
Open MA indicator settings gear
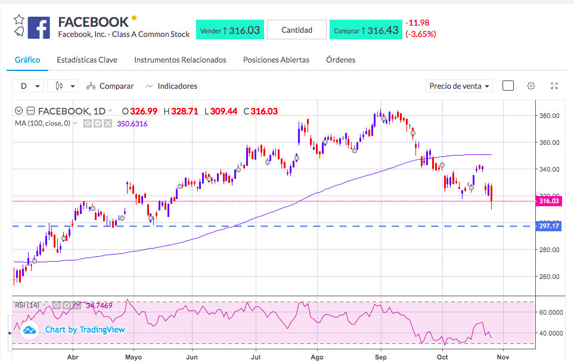(97, 123)
